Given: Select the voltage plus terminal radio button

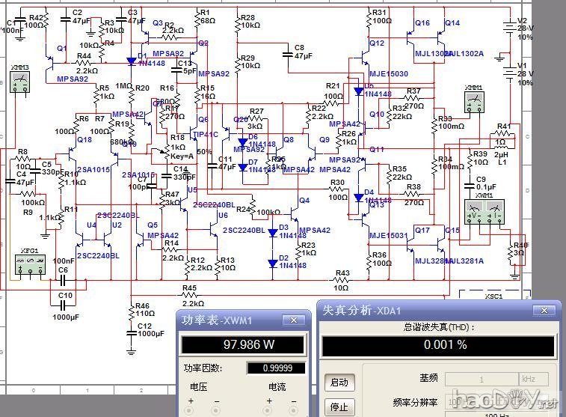Looking at the screenshot, I should click(191, 411).
